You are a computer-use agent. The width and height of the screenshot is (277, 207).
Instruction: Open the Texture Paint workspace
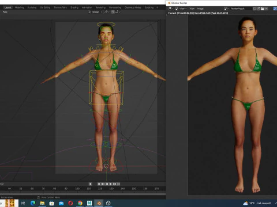pos(61,7)
